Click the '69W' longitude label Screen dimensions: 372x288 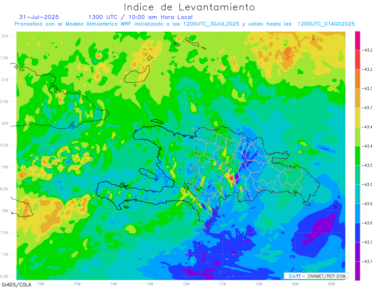pyautogui.click(x=295, y=284)
